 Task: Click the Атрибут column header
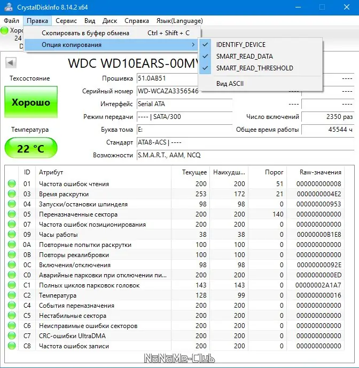(104, 172)
